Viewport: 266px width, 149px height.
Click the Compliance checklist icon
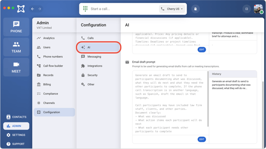click(39, 94)
